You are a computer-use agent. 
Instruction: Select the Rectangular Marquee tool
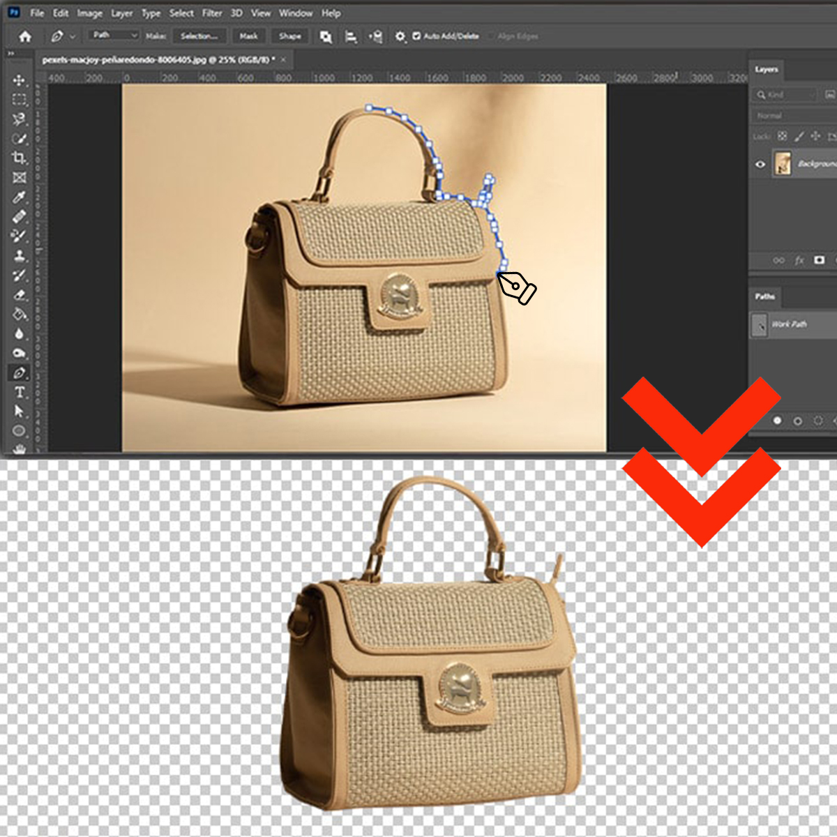click(19, 100)
